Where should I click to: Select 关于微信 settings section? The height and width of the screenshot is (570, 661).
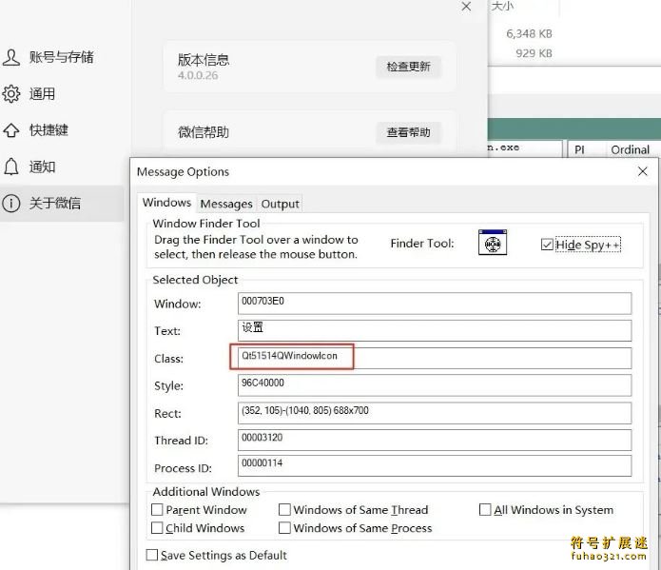pyautogui.click(x=62, y=203)
